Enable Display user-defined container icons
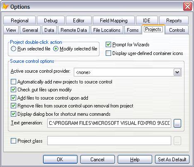The width and height of the screenshot is (194, 167). click(108, 53)
